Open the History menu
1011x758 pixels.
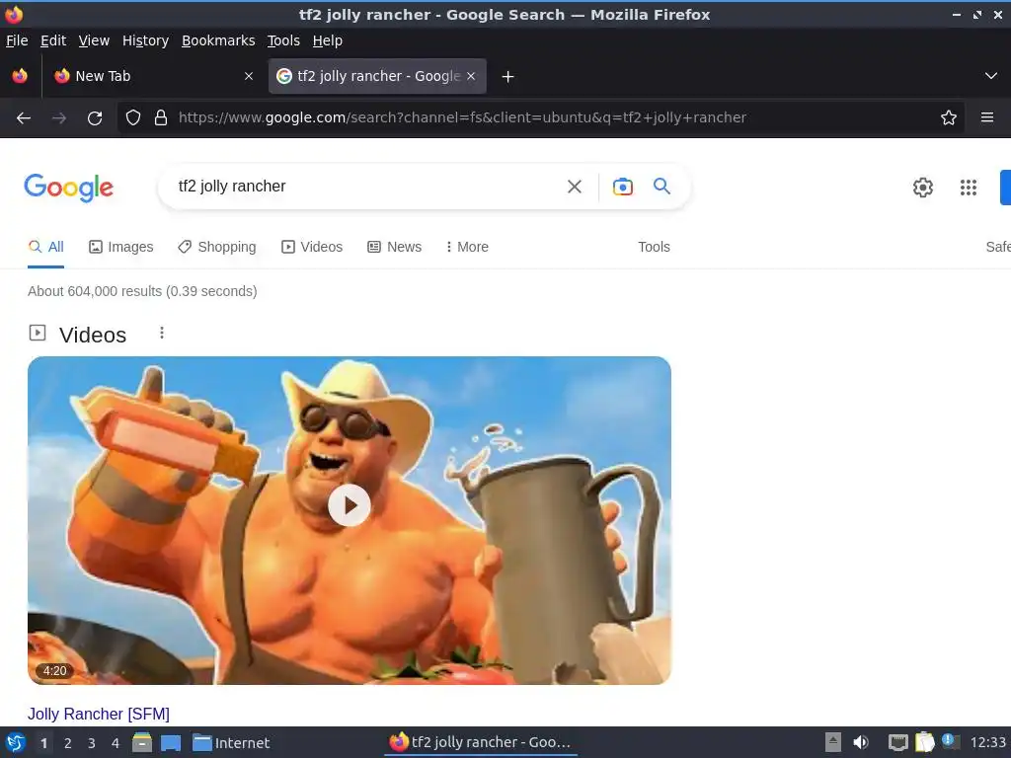(145, 40)
